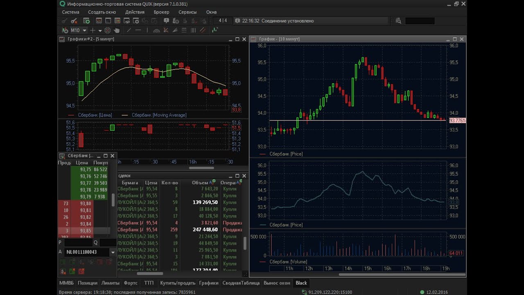Click the search binoculars icon
This screenshot has width=524, height=295.
(x=399, y=21)
